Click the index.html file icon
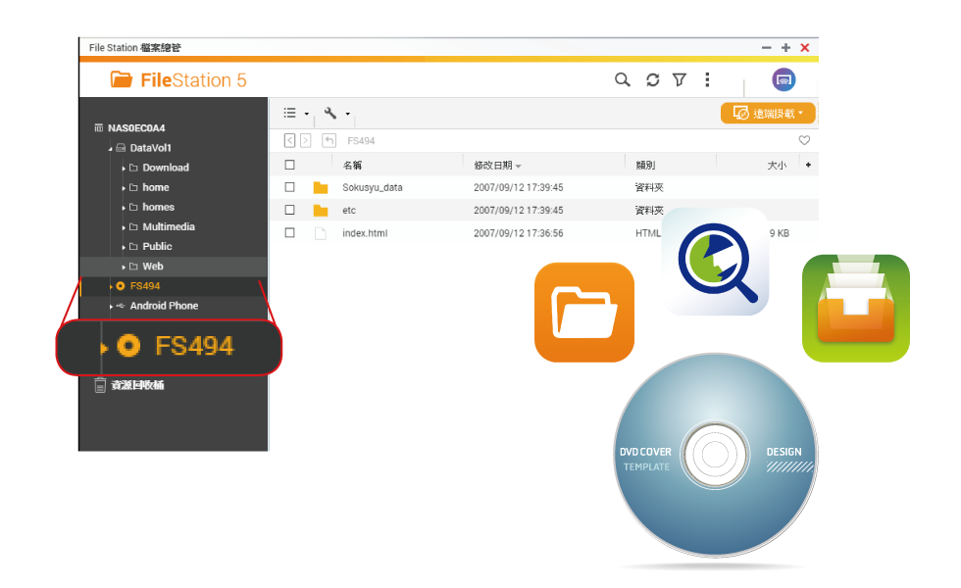961x588 pixels. pos(320,233)
